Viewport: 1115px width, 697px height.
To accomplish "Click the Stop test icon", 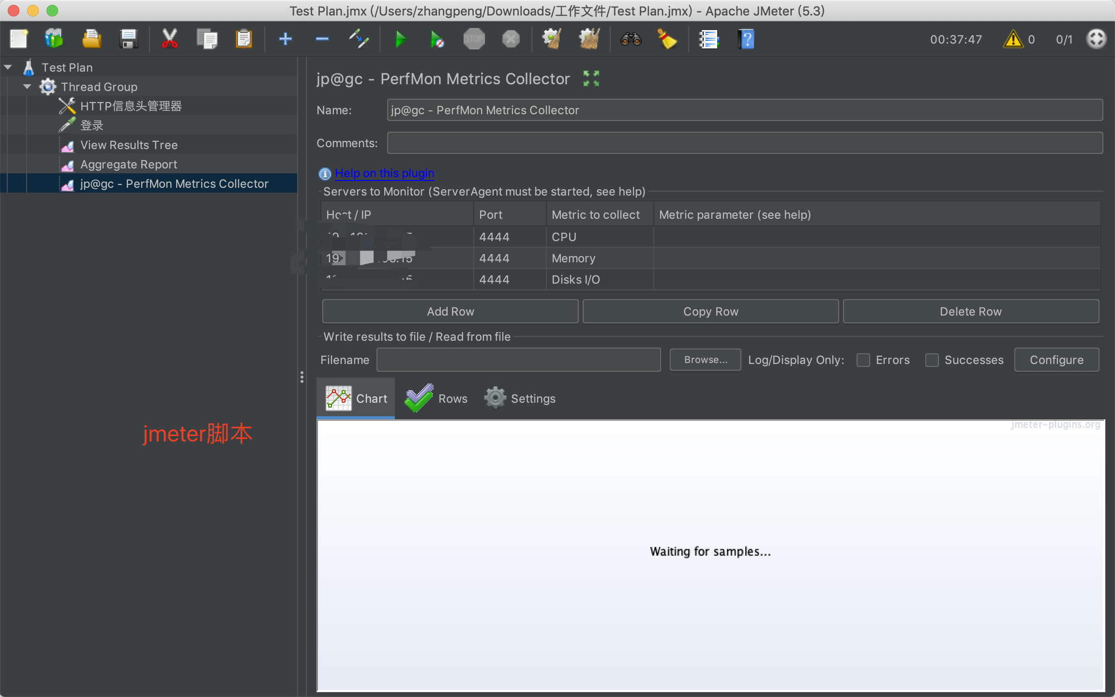I will (x=474, y=39).
